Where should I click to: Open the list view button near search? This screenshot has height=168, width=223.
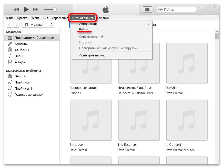pyautogui.click(x=147, y=9)
